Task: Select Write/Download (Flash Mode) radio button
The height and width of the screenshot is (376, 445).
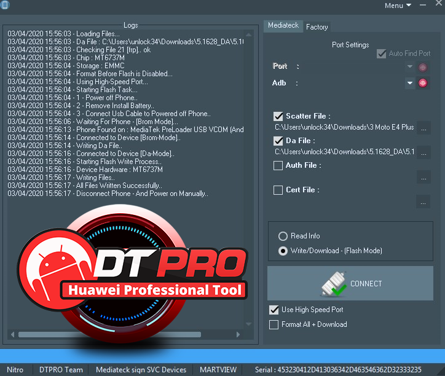Action: click(x=283, y=251)
